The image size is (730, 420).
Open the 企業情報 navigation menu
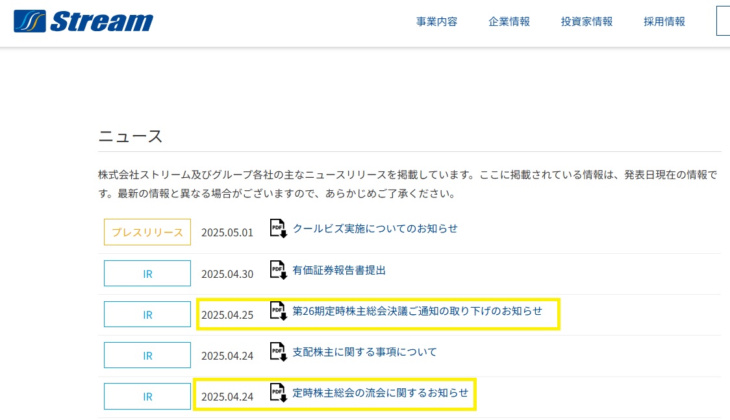tap(509, 21)
